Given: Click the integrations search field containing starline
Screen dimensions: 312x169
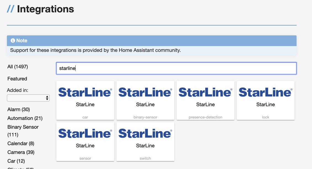Looking at the screenshot, I should (176, 68).
